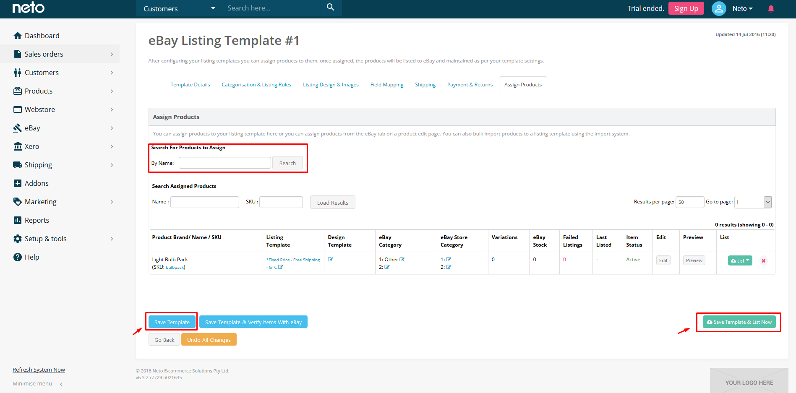796x393 pixels.
Task: Edit eBay category 1 Other icon
Action: coord(402,260)
